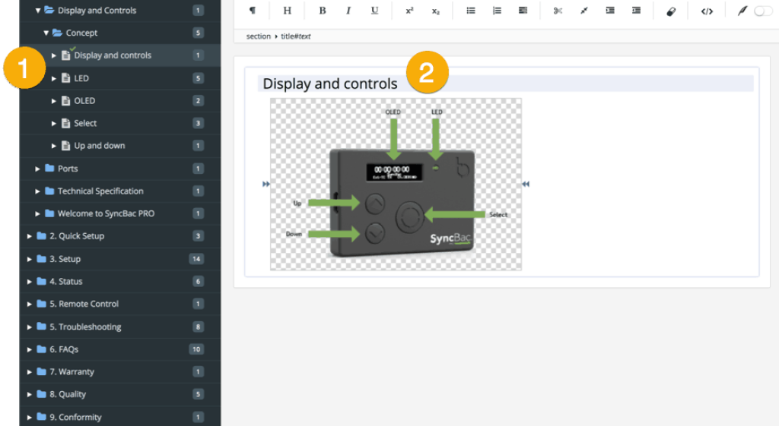Screen dimensions: 779x426
Task: Click the underline toolbar button
Action: click(374, 11)
